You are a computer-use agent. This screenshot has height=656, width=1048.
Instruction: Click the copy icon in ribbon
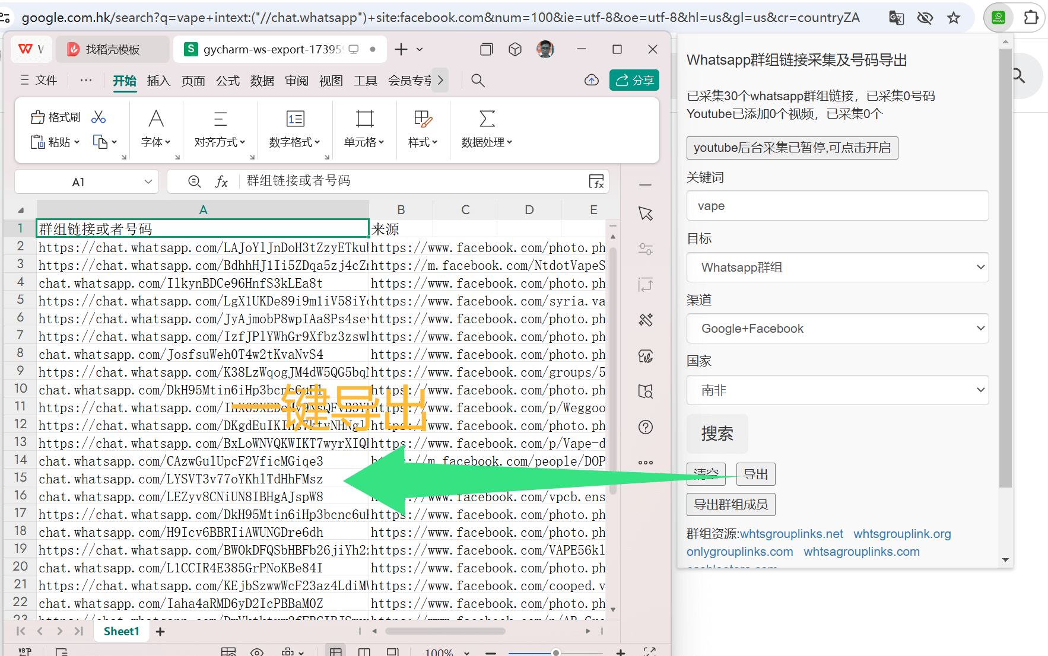pos(100,142)
